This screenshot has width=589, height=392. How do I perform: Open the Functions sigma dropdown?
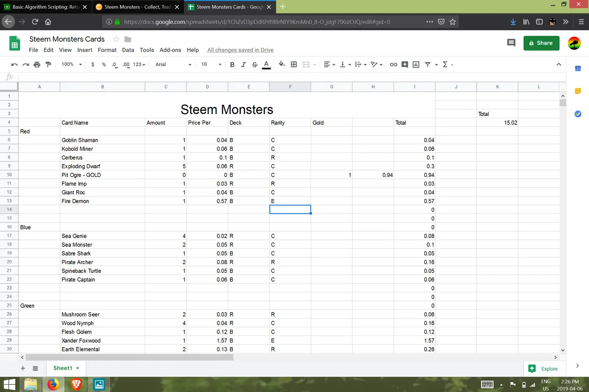coord(448,65)
